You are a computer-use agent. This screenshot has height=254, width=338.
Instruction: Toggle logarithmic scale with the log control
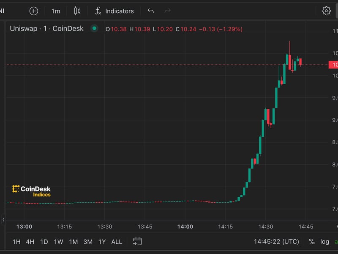(324, 241)
